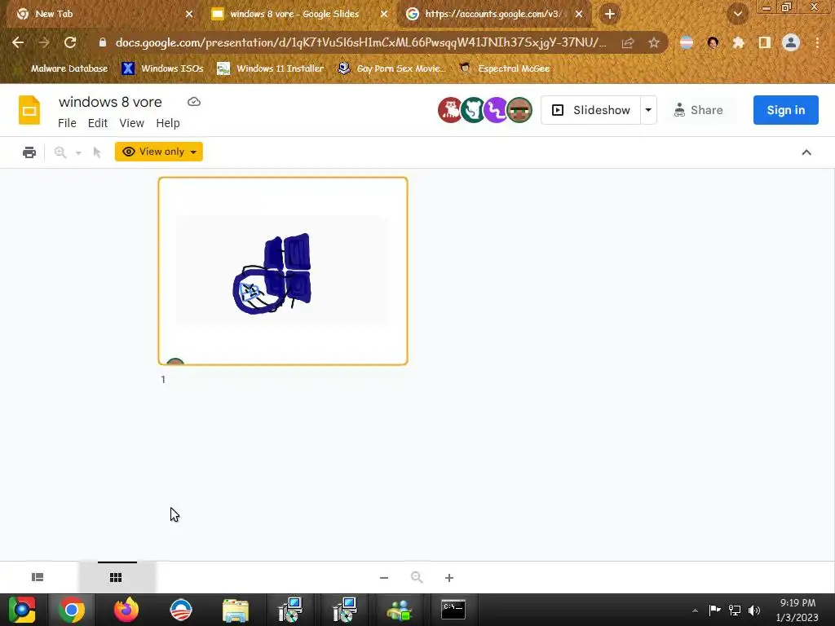Open the View only mode dropdown
Viewport: 835px width, 626px height.
159,152
